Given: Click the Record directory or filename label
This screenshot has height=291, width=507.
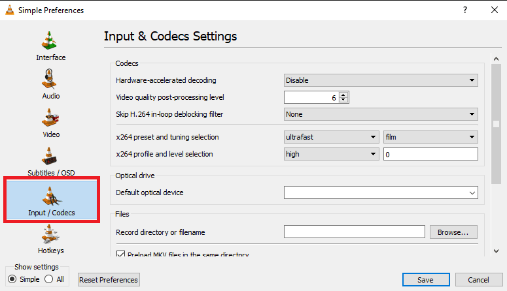Looking at the screenshot, I should click(x=160, y=232).
